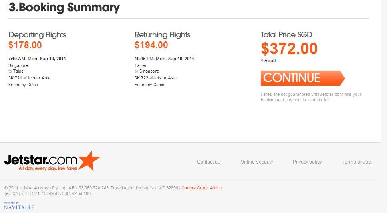Click the orange star in Jetstar logo

(x=89, y=160)
